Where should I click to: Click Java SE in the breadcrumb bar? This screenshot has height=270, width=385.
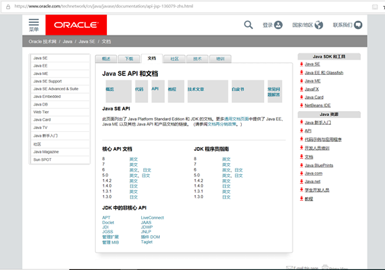point(87,42)
